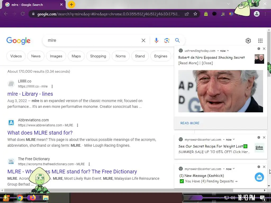The image size is (271, 203).
Task: Dismiss the Robert de Niro notification
Action: tap(264, 49)
